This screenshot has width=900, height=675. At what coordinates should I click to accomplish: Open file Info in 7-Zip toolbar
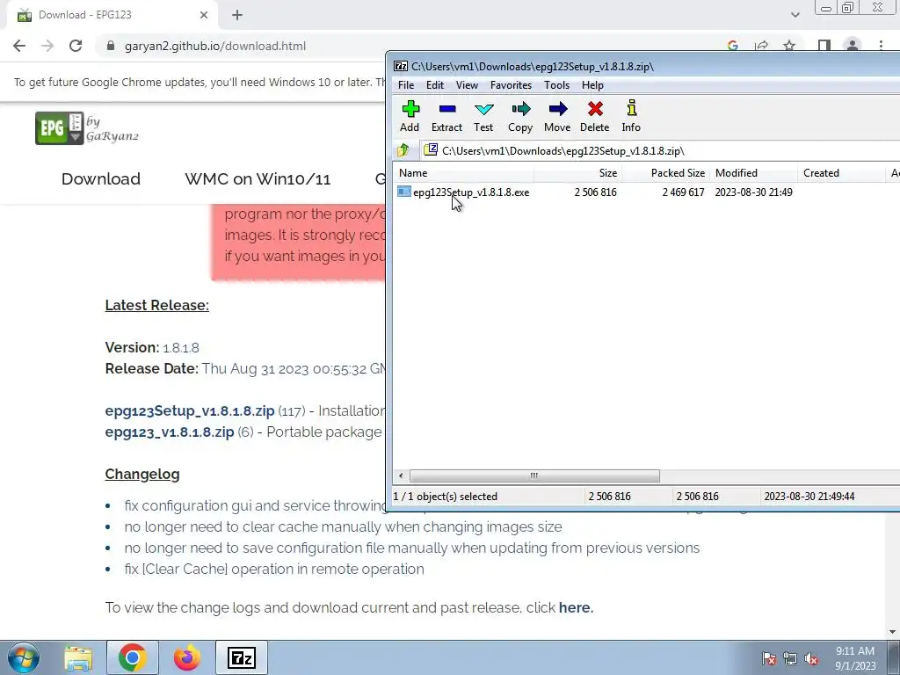(631, 117)
